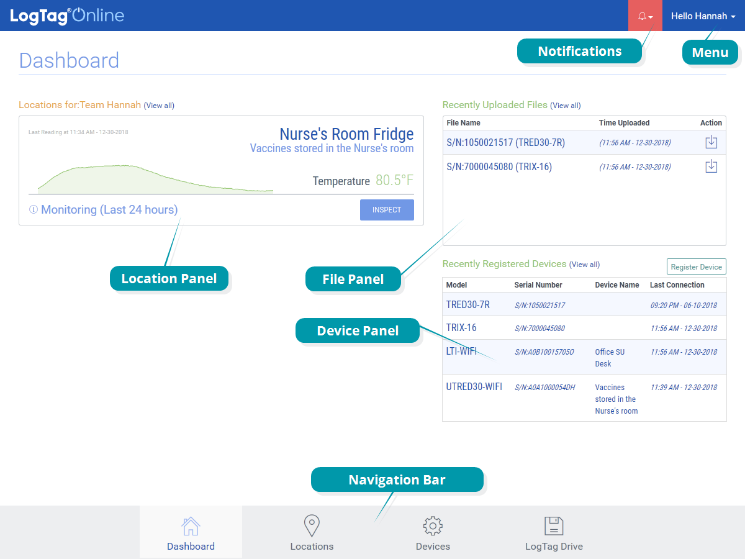Click the temperature graph in the location panel
The width and height of the screenshot is (745, 559).
click(x=155, y=179)
